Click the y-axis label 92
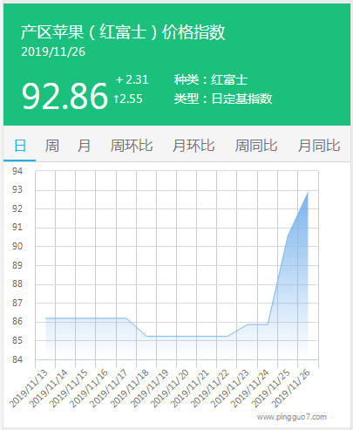This screenshot has width=353, height=430. click(17, 208)
